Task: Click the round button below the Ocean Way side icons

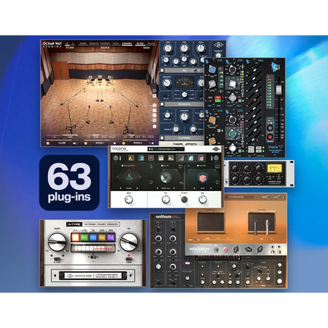Action: [x=155, y=126]
